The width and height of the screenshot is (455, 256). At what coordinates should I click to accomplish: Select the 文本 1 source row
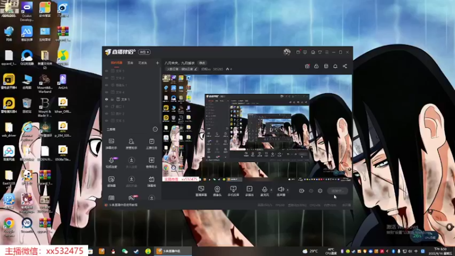pos(131,99)
